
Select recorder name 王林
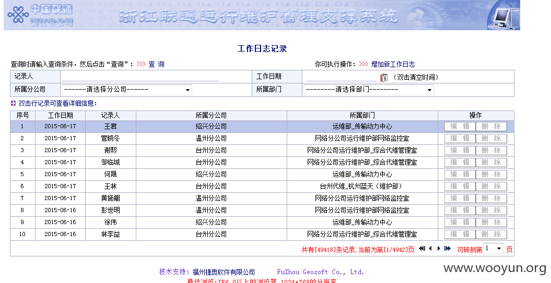(x=110, y=186)
